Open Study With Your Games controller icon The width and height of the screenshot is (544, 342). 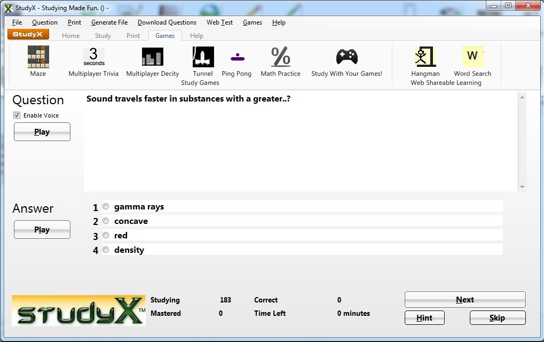click(x=347, y=57)
